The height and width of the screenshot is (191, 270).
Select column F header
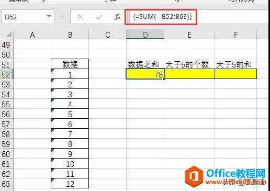(235, 35)
